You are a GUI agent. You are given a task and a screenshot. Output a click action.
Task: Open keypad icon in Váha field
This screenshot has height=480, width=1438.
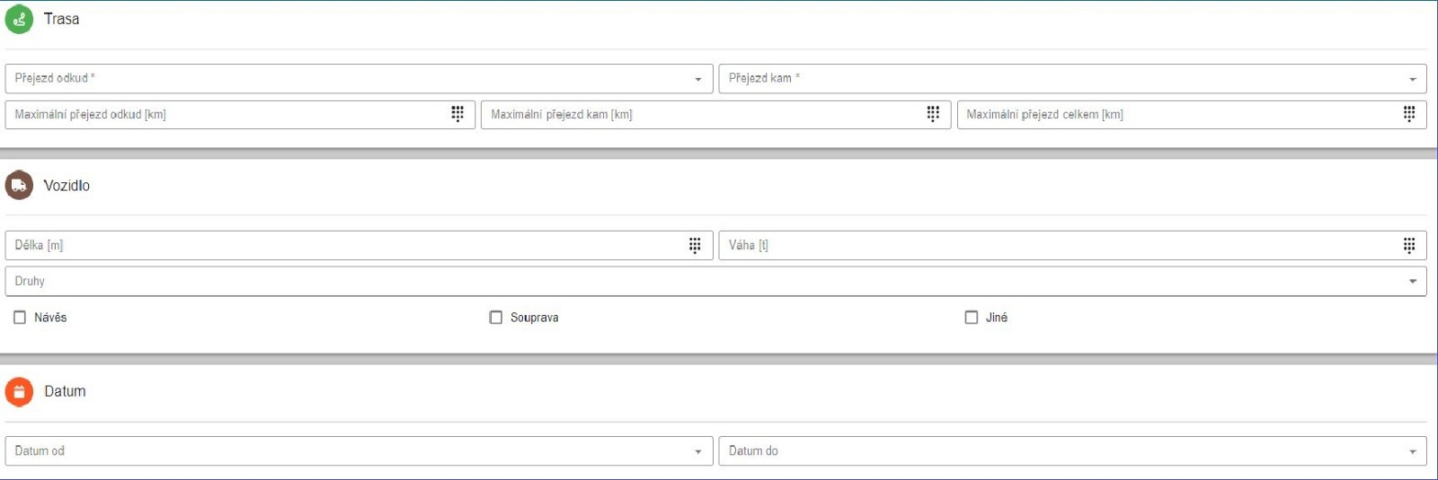[x=1409, y=245]
